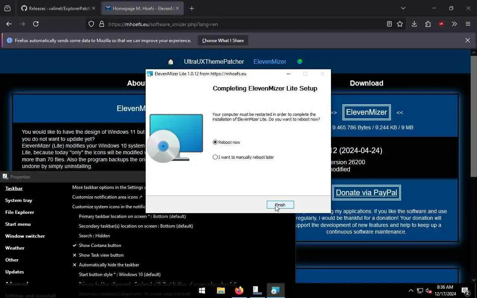Open the extensions puzzle icon
Viewport: 477px width, 298px height.
click(x=428, y=24)
